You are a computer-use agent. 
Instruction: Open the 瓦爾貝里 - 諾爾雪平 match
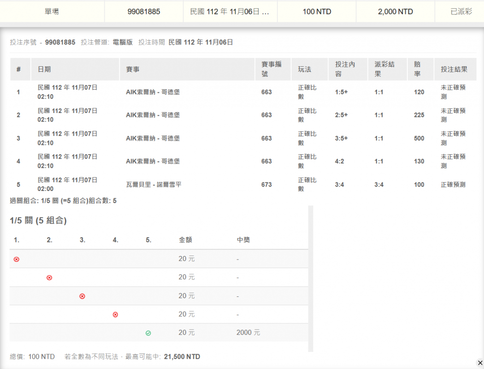(154, 184)
